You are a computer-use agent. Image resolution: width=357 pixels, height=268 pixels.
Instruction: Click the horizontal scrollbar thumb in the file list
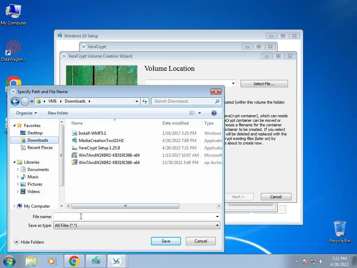[126, 206]
